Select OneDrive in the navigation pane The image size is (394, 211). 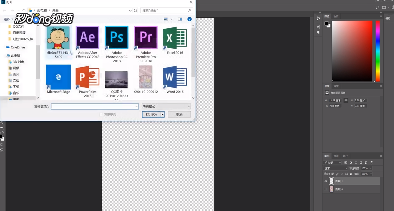coord(15,47)
